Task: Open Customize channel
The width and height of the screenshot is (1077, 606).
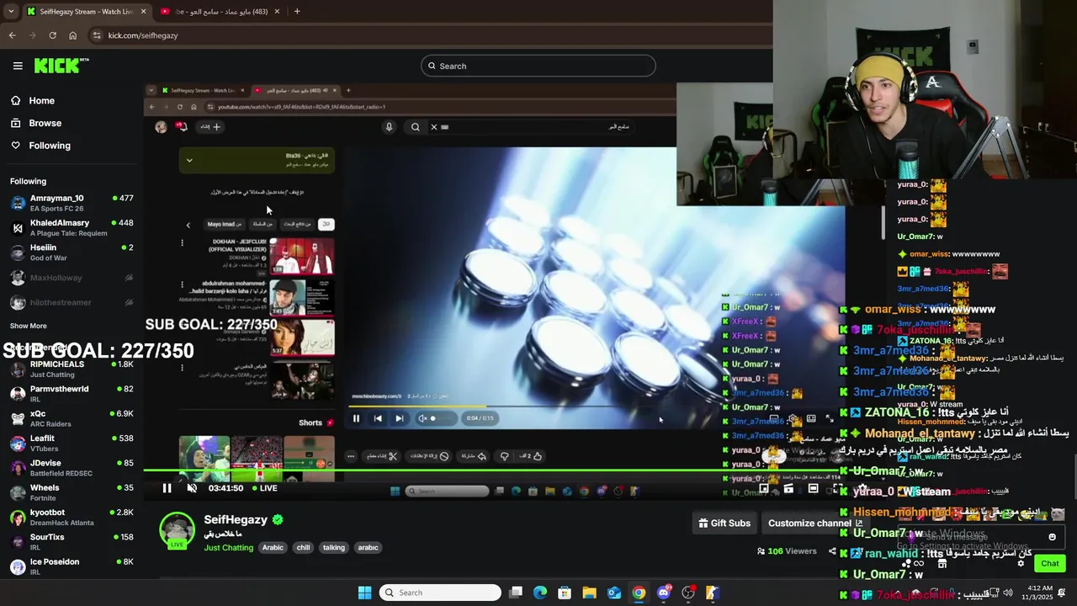Action: (814, 523)
